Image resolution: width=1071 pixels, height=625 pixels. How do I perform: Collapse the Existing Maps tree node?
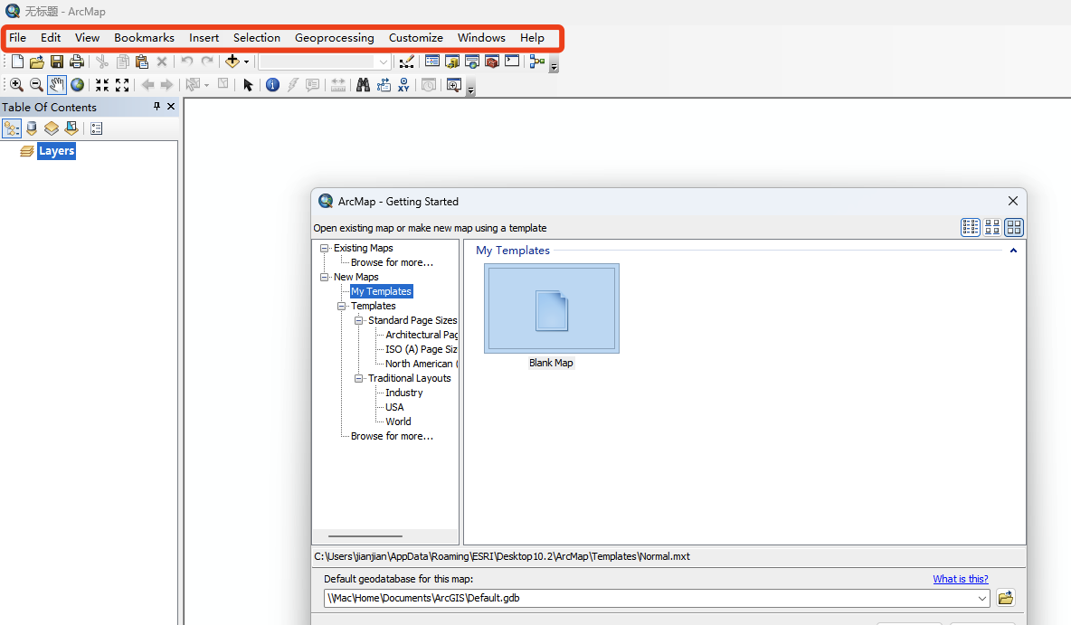click(x=325, y=248)
